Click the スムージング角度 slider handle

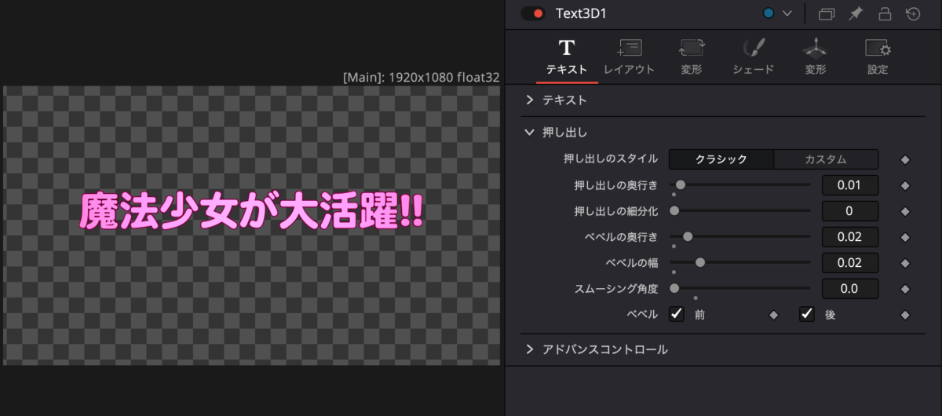674,288
